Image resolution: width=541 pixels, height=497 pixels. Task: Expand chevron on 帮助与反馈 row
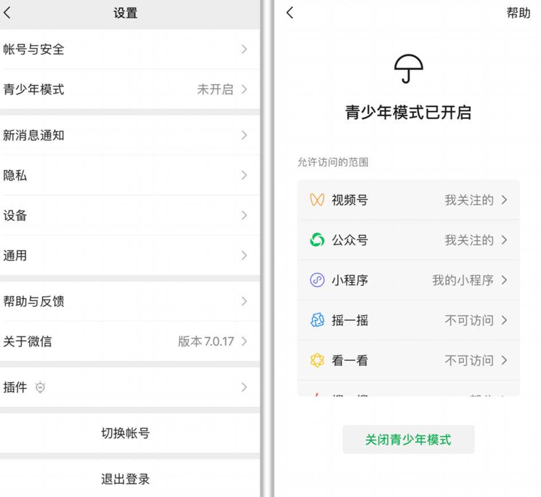tap(244, 301)
